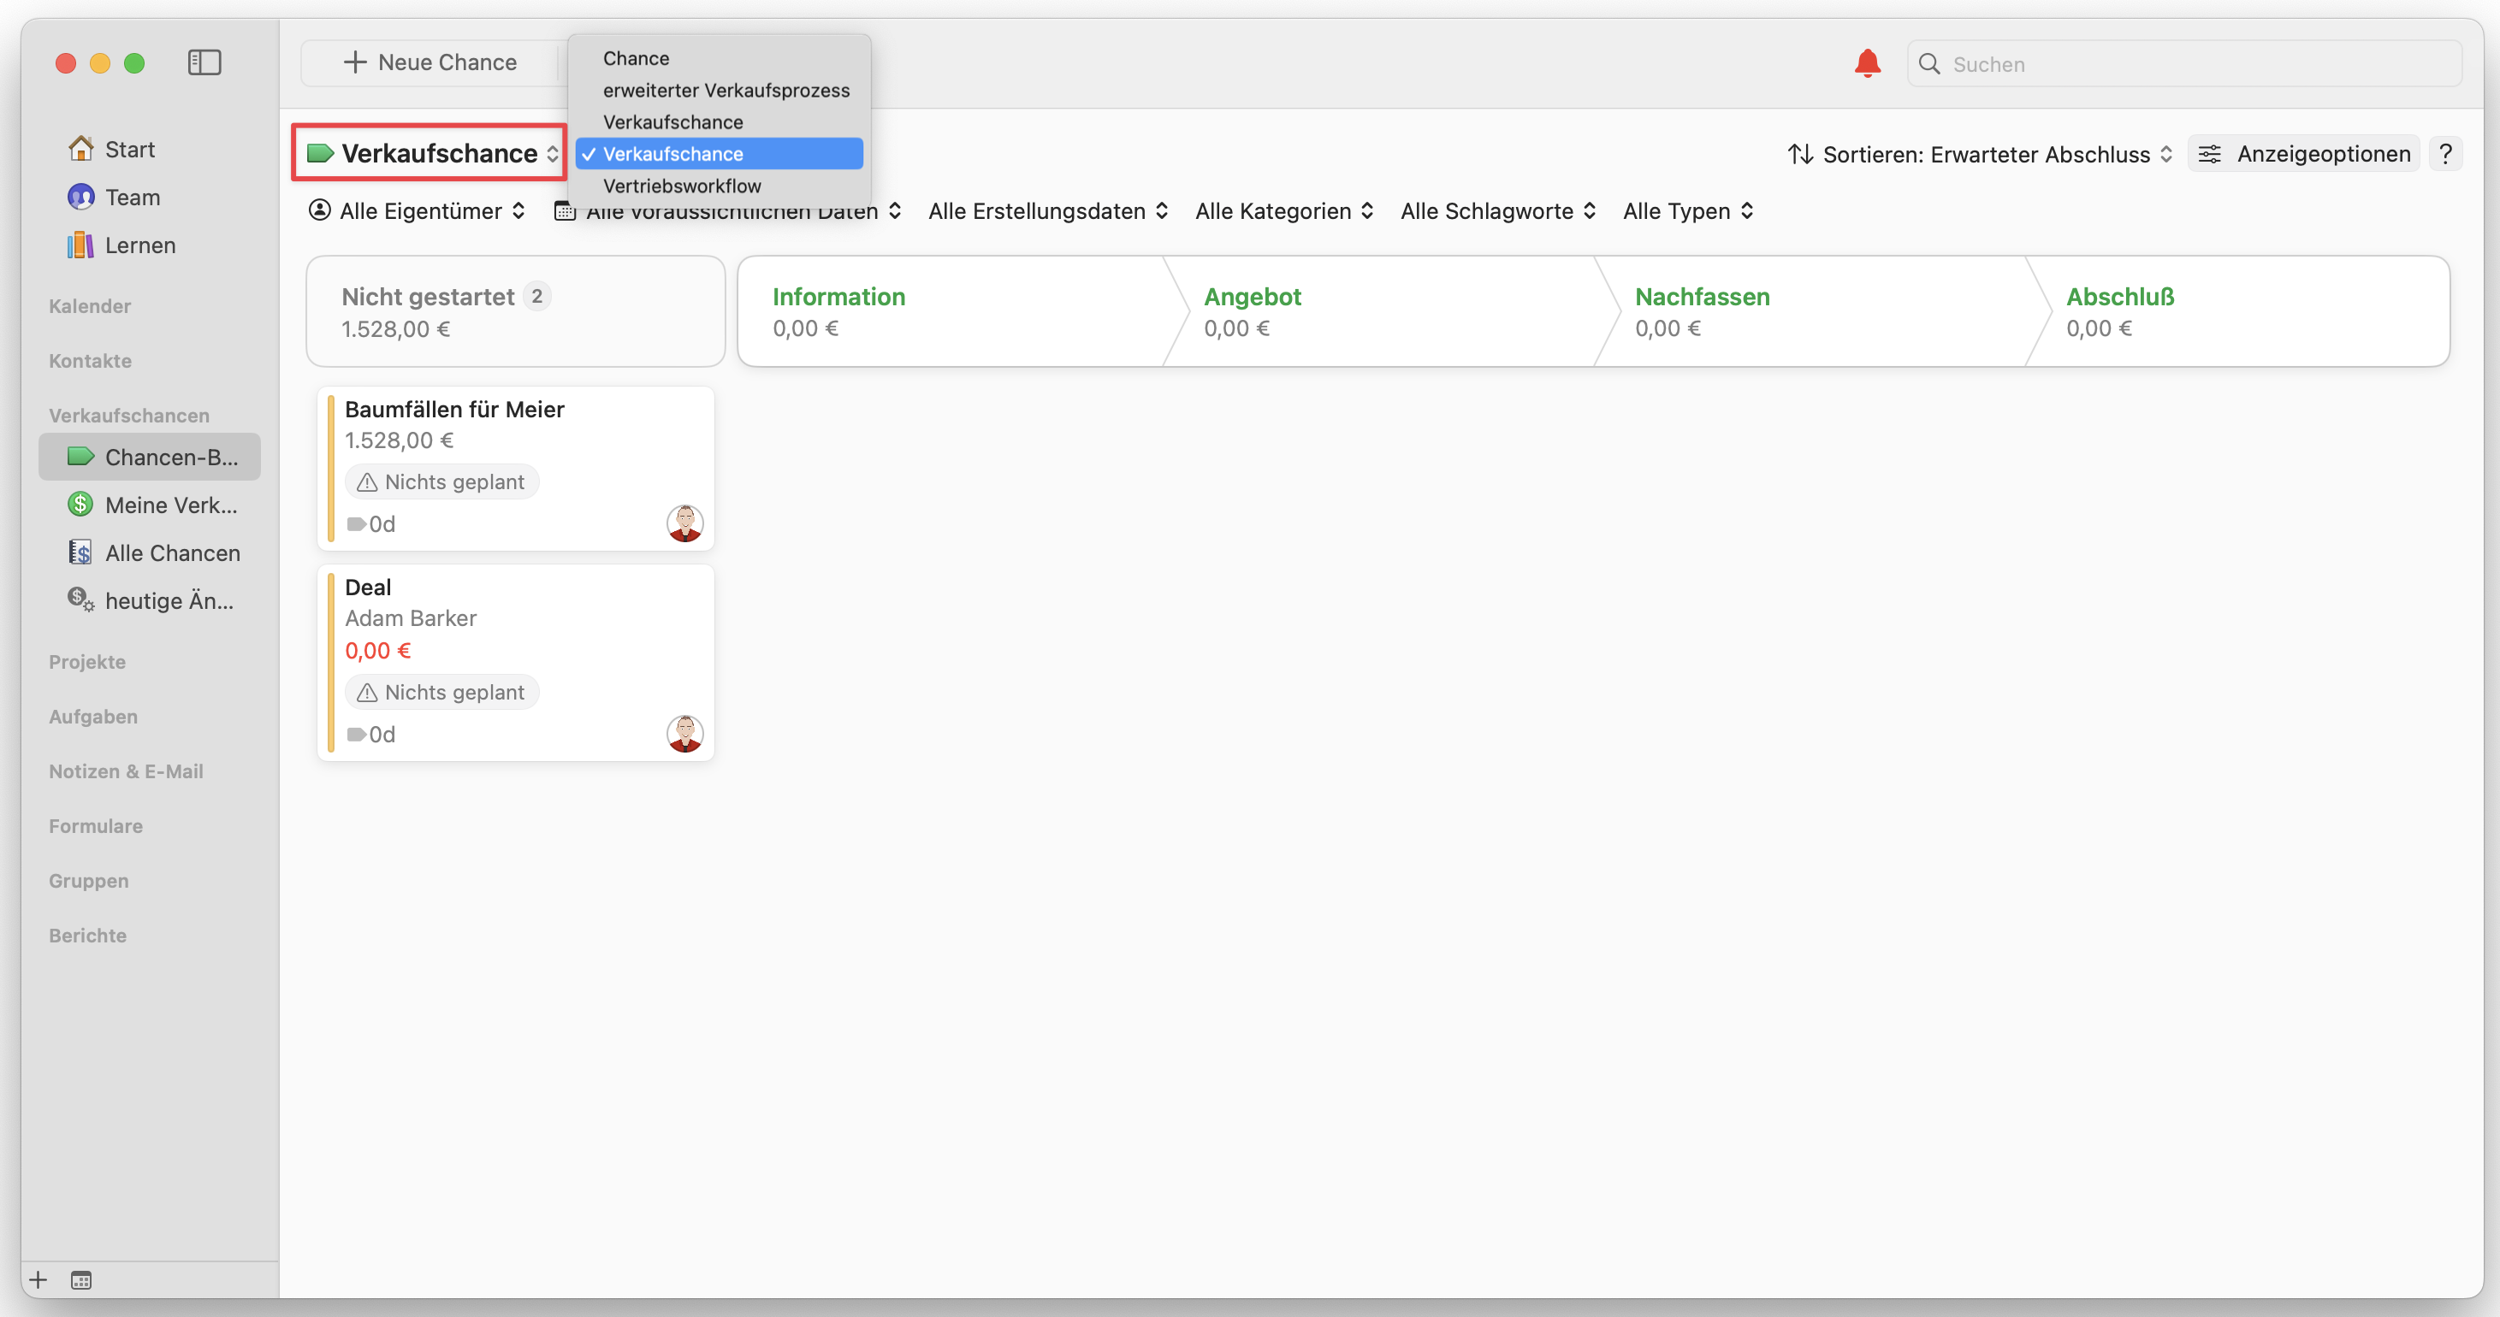
Task: Click Adam Barker's avatar on Deal card
Action: tap(685, 733)
